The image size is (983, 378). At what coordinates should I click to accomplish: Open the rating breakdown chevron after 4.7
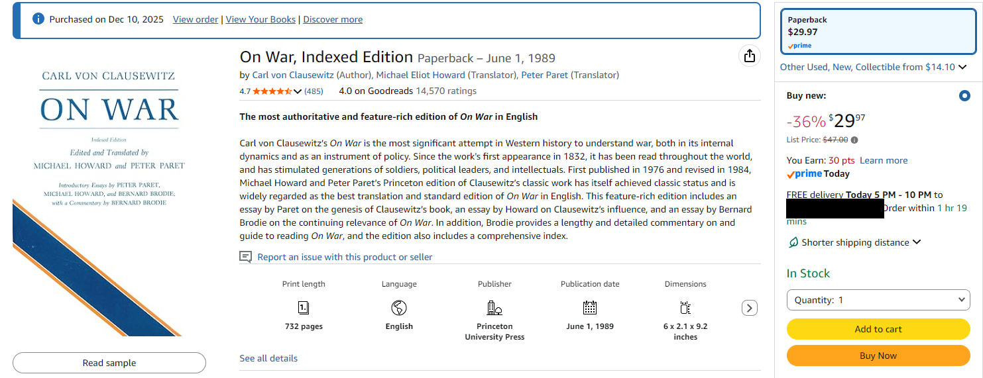tap(298, 91)
